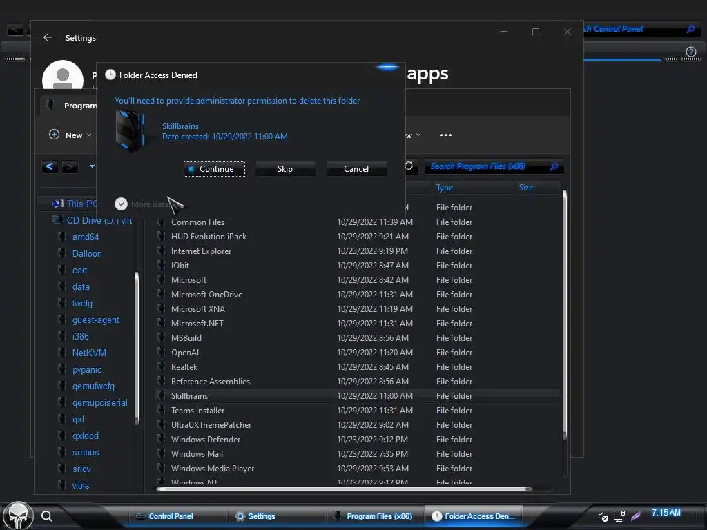Select the viofs folder in tree
This screenshot has height=530, width=707.
[81, 485]
